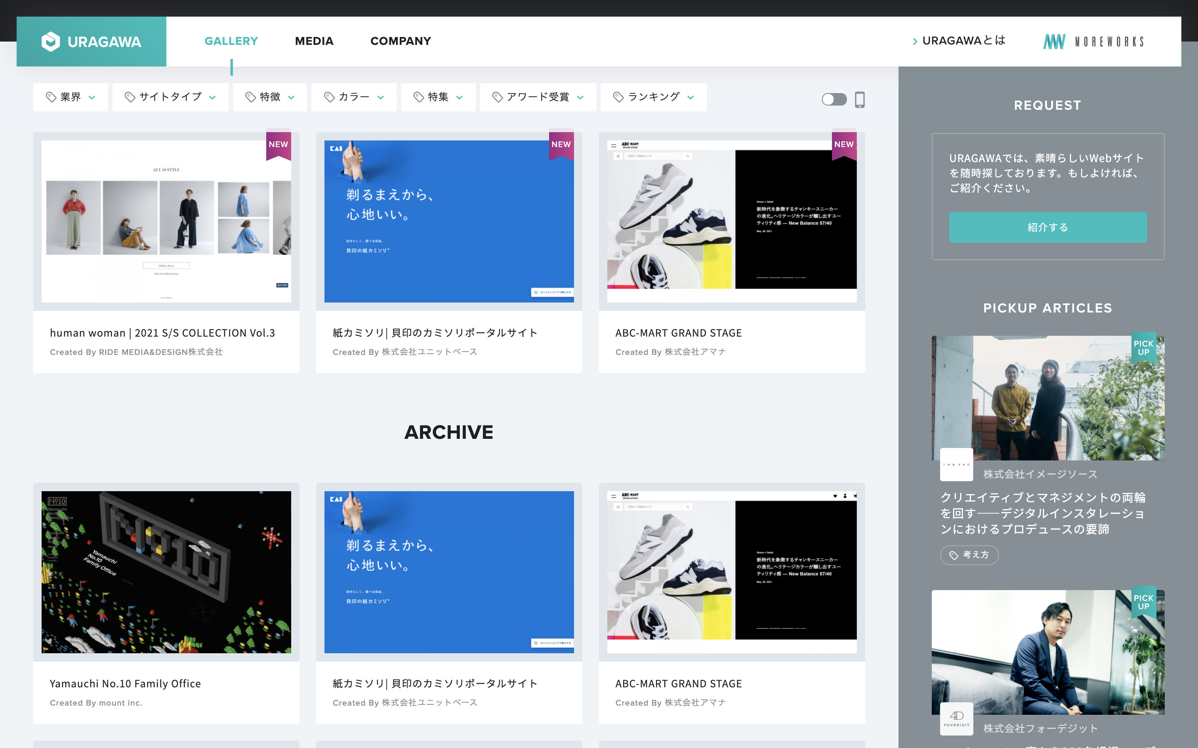
Task: Select the GALLERY nav tab
Action: coord(231,41)
